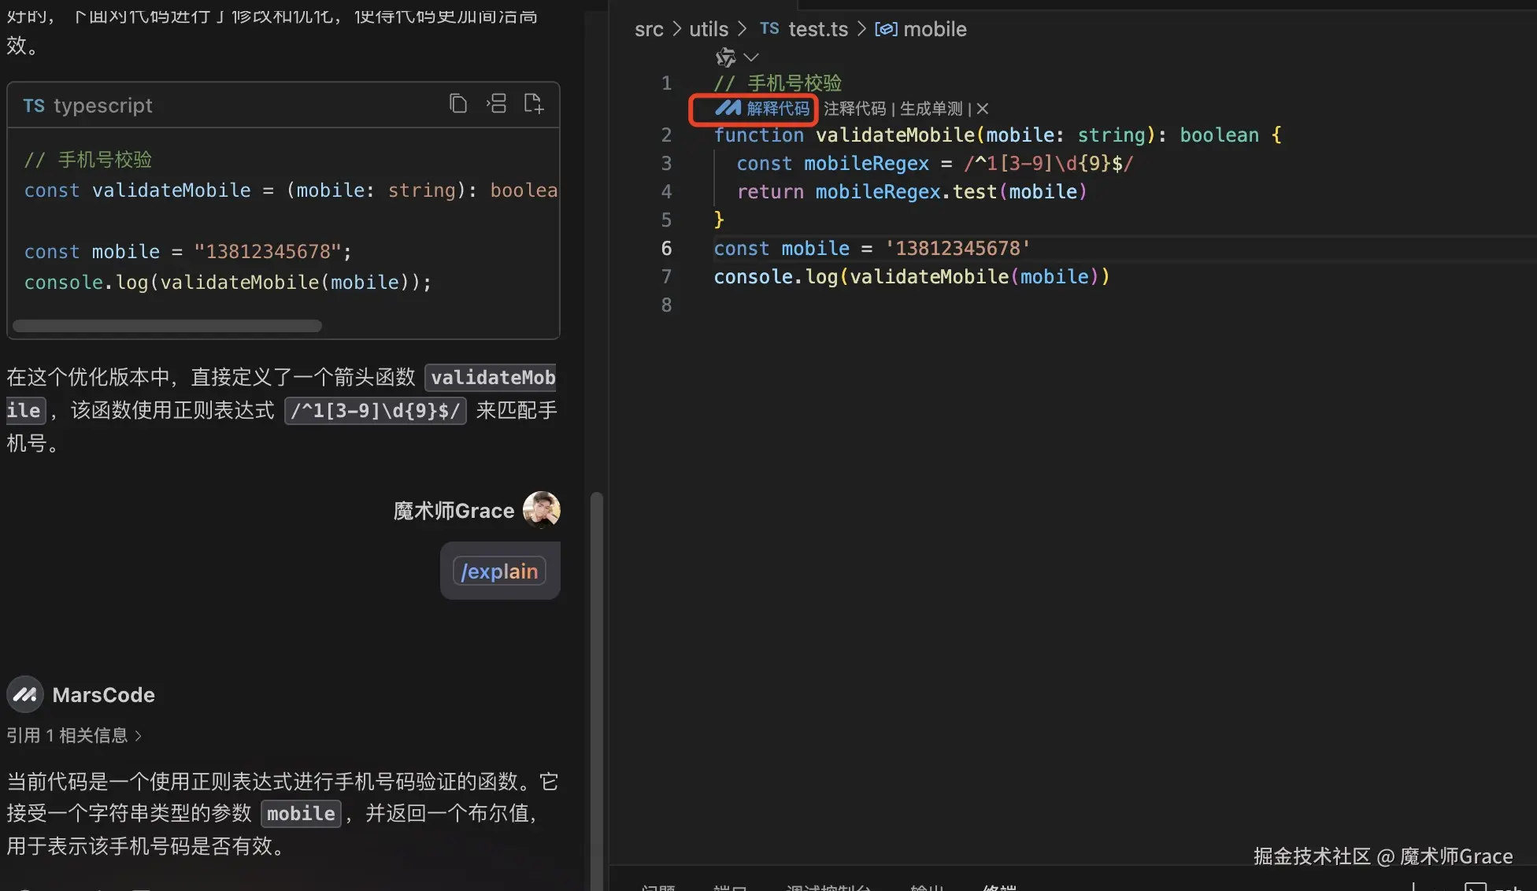Expand 引用 1 相关信息 references
The width and height of the screenshot is (1537, 891).
(x=75, y=735)
